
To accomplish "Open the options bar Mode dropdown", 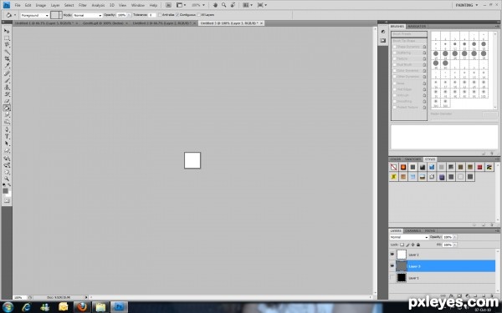I will point(87,15).
